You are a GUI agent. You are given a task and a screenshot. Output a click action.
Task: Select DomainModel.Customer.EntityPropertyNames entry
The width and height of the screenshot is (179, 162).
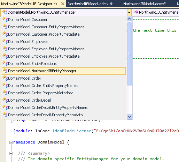click(x=64, y=27)
